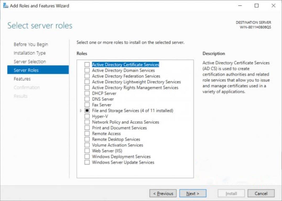Check Windows Server Update Services
The width and height of the screenshot is (282, 201).
[x=87, y=162]
